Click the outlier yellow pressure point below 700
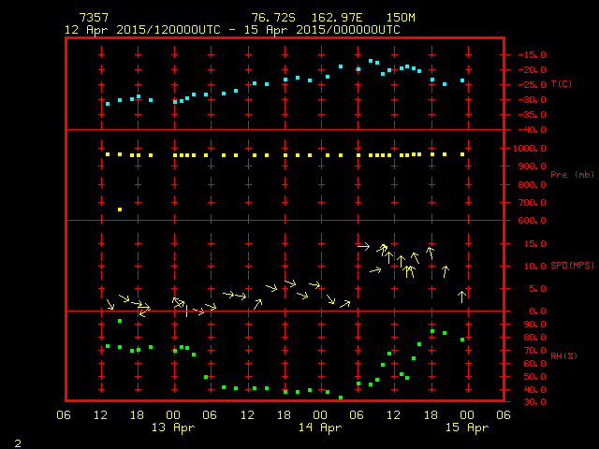Image resolution: width=599 pixels, height=449 pixels. coord(120,210)
